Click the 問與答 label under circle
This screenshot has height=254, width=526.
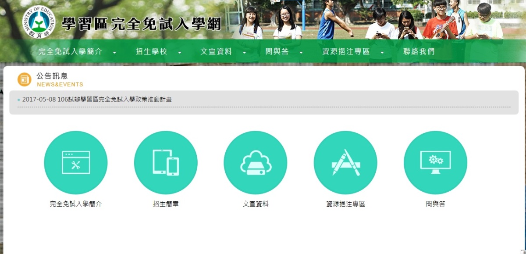click(x=435, y=204)
